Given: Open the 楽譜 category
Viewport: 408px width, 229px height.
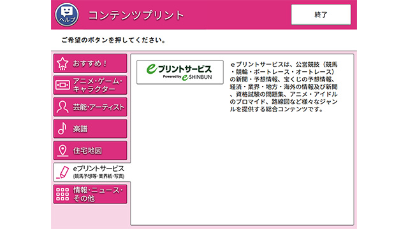Looking at the screenshot, I should (91, 128).
